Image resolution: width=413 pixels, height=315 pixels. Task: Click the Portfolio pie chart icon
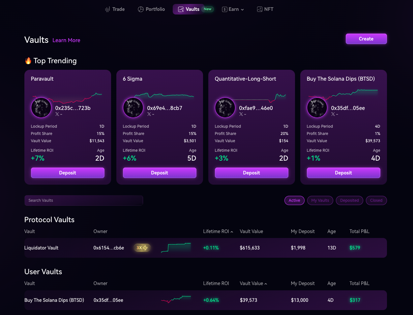coord(141,9)
